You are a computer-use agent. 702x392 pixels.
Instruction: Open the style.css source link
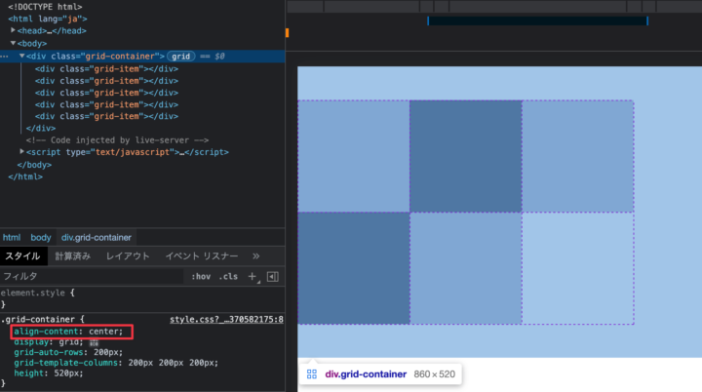tap(226, 320)
